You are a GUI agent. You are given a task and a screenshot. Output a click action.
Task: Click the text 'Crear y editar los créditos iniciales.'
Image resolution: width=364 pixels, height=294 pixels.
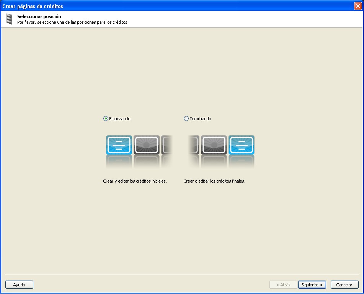tap(135, 181)
